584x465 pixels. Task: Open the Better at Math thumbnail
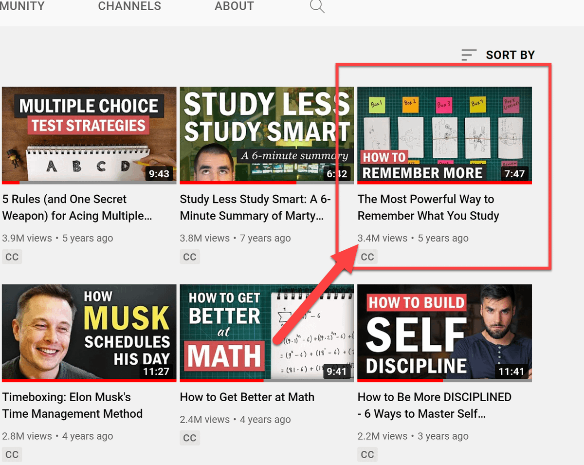(267, 332)
